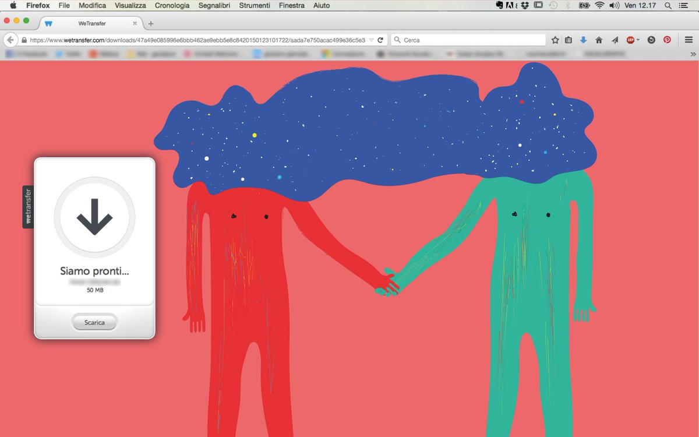Click the Adobe menu bar icon
Viewport: 699px width, 437px height.
coord(511,5)
